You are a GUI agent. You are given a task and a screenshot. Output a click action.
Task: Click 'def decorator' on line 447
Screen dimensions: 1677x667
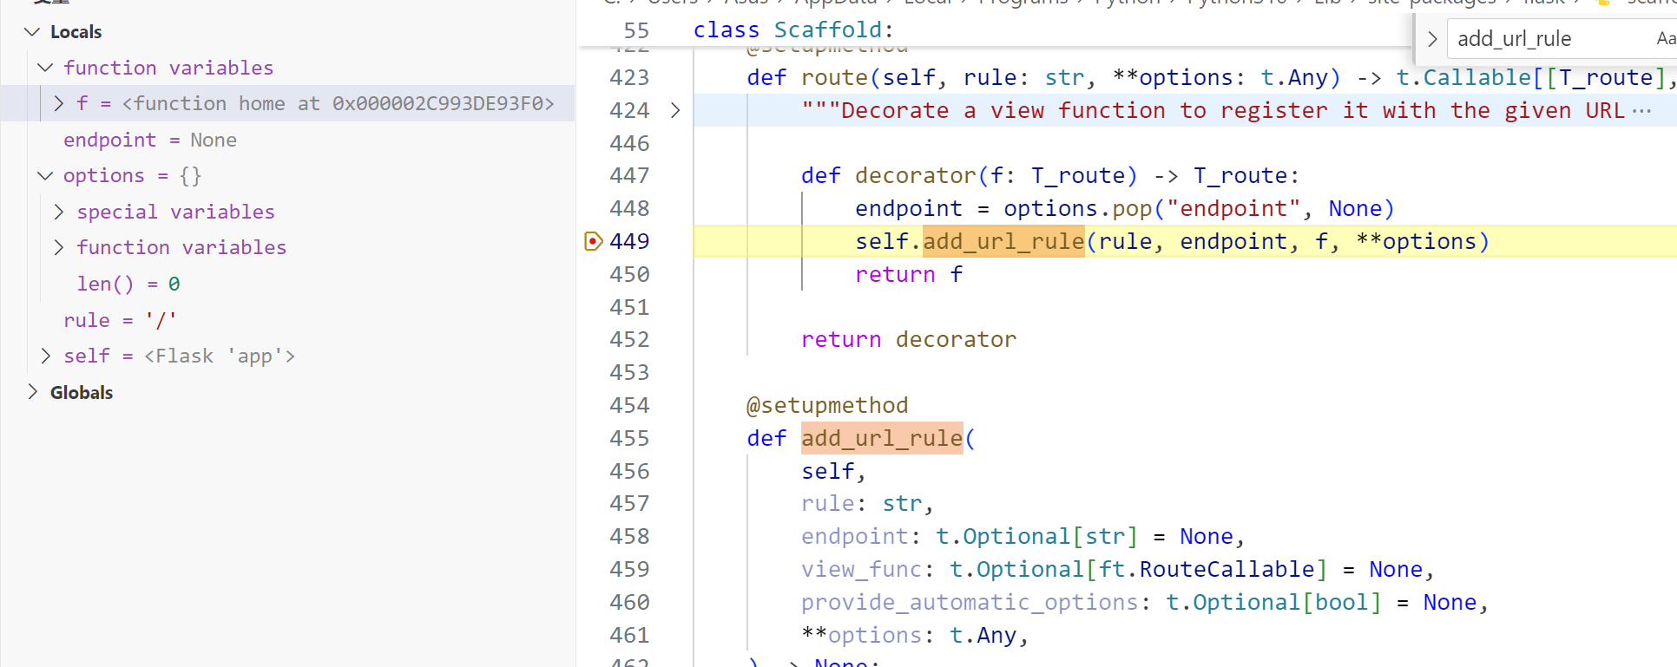(888, 176)
